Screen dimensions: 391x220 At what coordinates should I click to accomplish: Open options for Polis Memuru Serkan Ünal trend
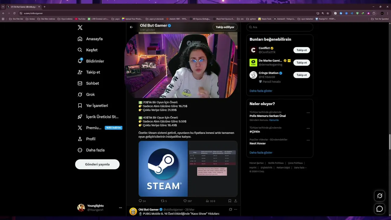click(x=308, y=113)
